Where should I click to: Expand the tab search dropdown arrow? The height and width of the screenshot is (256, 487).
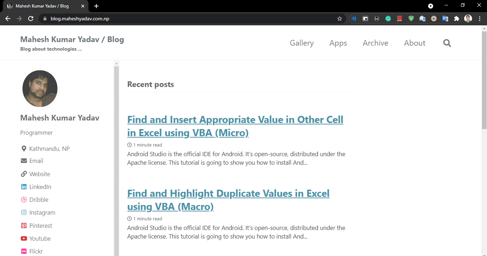(431, 6)
